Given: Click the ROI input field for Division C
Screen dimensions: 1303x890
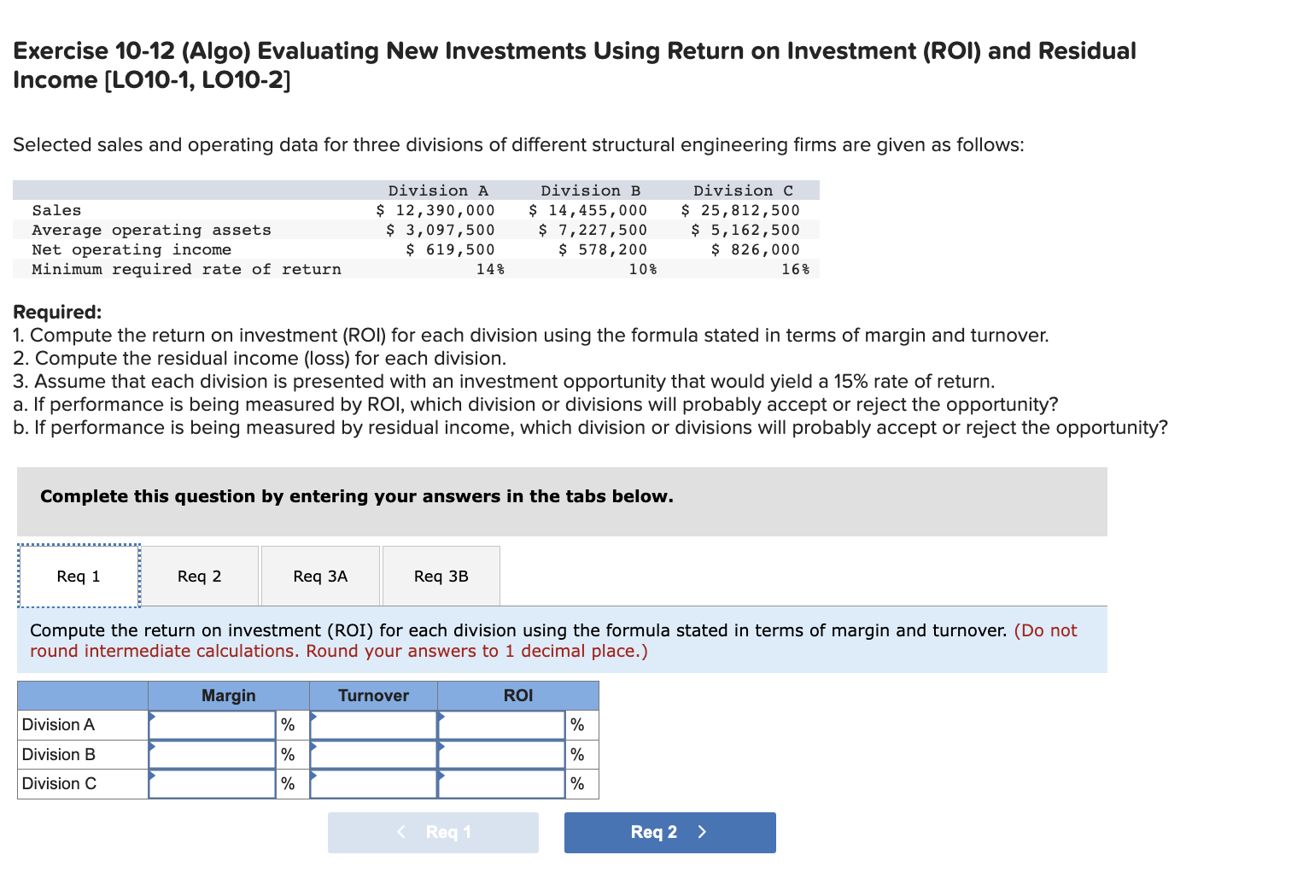Looking at the screenshot, I should pos(501,783).
